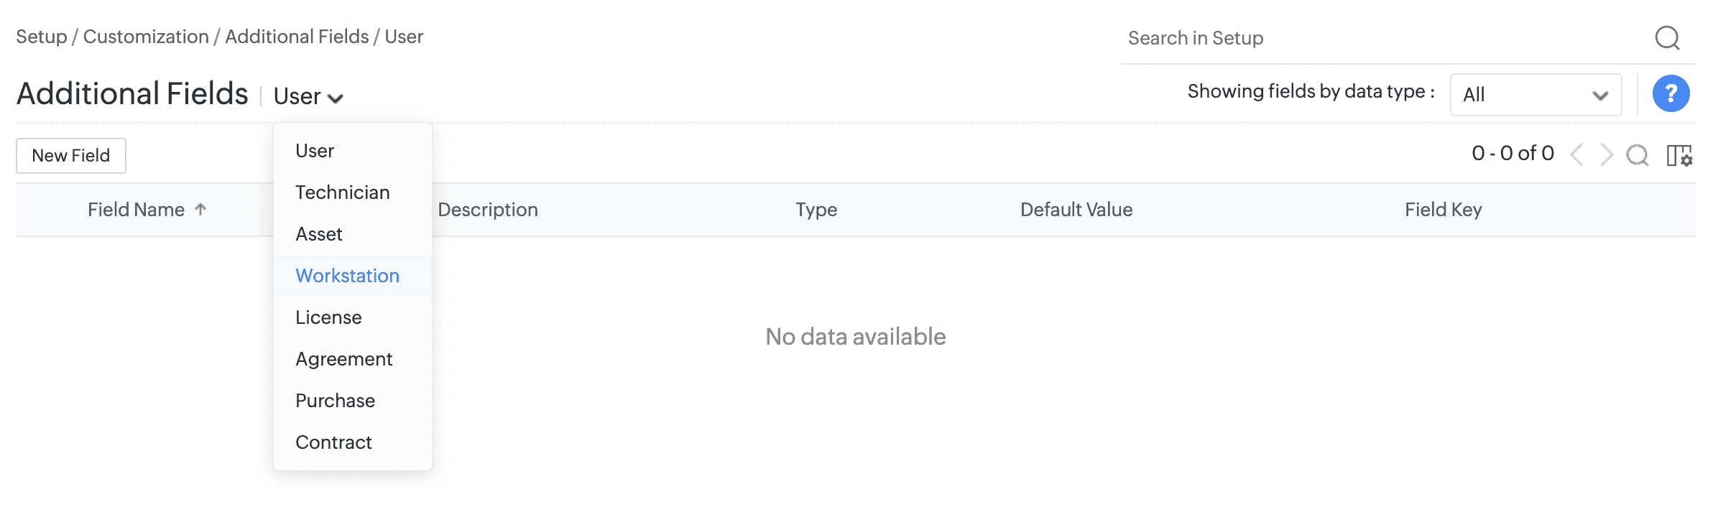The height and width of the screenshot is (507, 1713).
Task: Choose License in the dropdown list
Action: (x=328, y=317)
